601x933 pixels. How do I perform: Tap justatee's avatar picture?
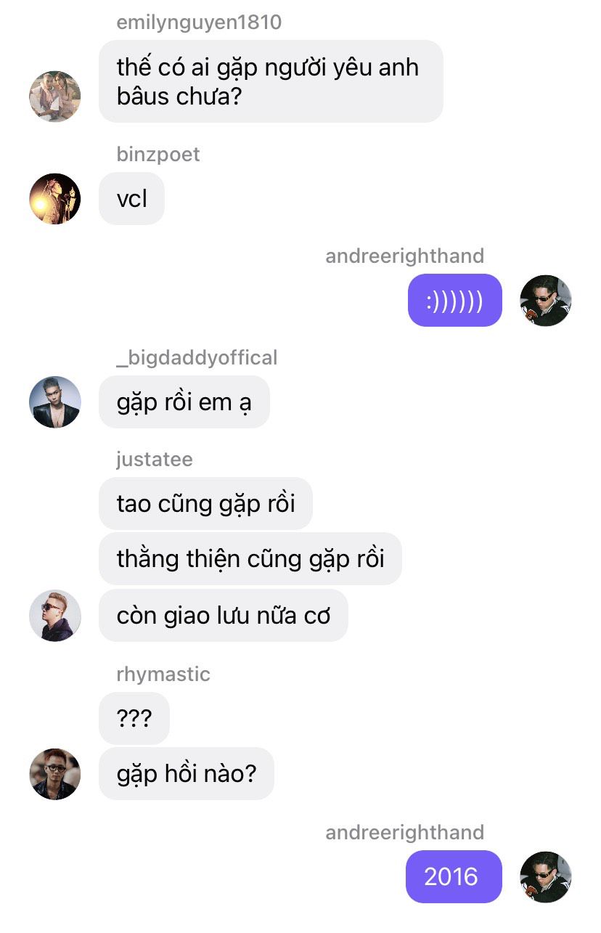[x=54, y=616]
